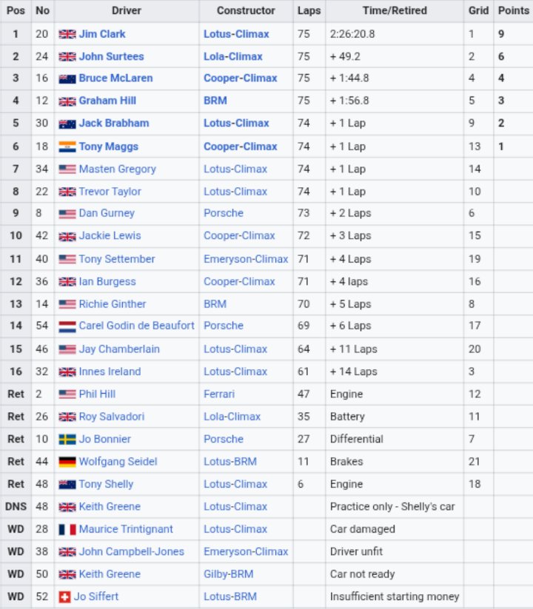Click the UK flag beside John Surtees

(67, 57)
